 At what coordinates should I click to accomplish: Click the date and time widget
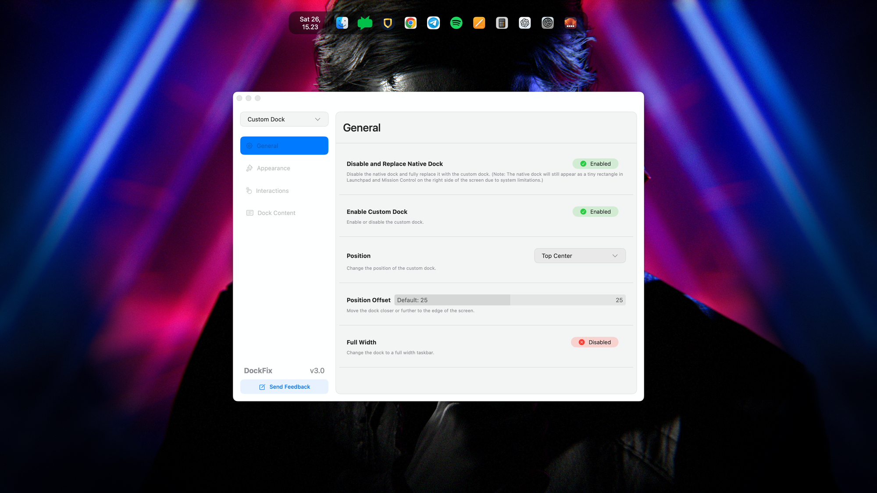[x=310, y=23]
